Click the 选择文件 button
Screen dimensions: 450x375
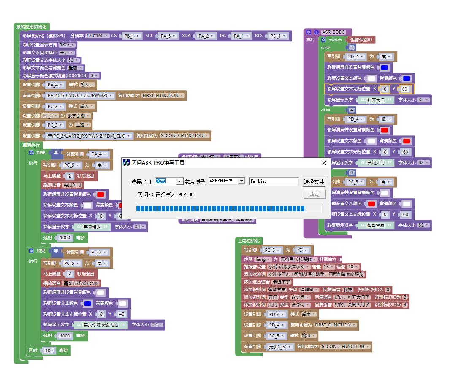(x=314, y=182)
